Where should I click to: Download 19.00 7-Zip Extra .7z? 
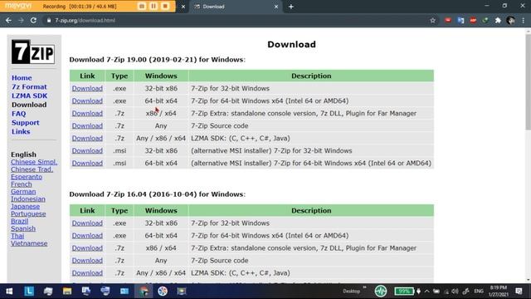[x=87, y=114]
